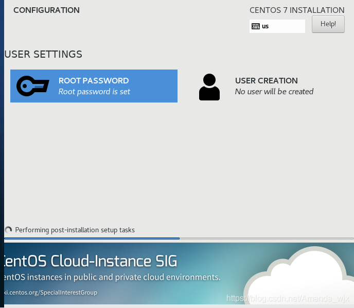Click 'Performing post-installation setup tasks' status
Screen dimensions: 354x308
click(x=75, y=230)
